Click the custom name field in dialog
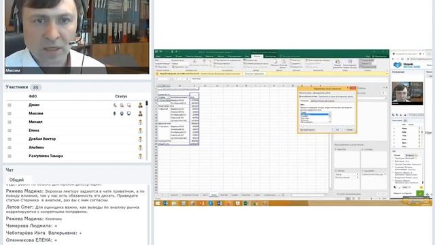Screen dimensions: 435x245 (x=336, y=97)
